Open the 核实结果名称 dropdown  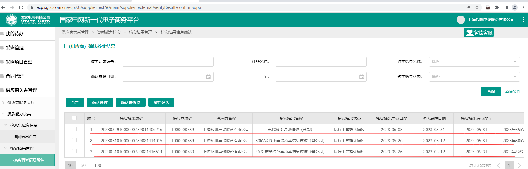[474, 62]
